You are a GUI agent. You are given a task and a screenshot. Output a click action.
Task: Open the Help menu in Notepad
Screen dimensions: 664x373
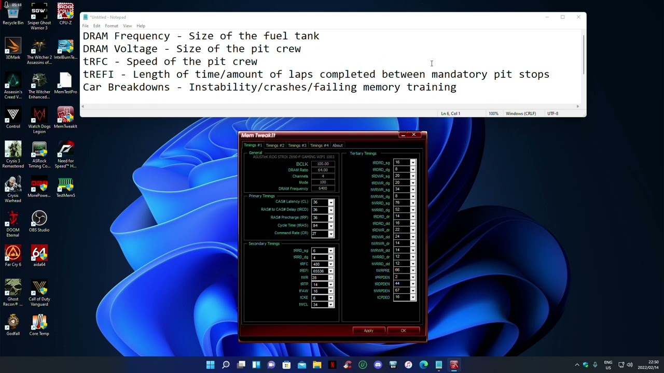[x=141, y=25]
